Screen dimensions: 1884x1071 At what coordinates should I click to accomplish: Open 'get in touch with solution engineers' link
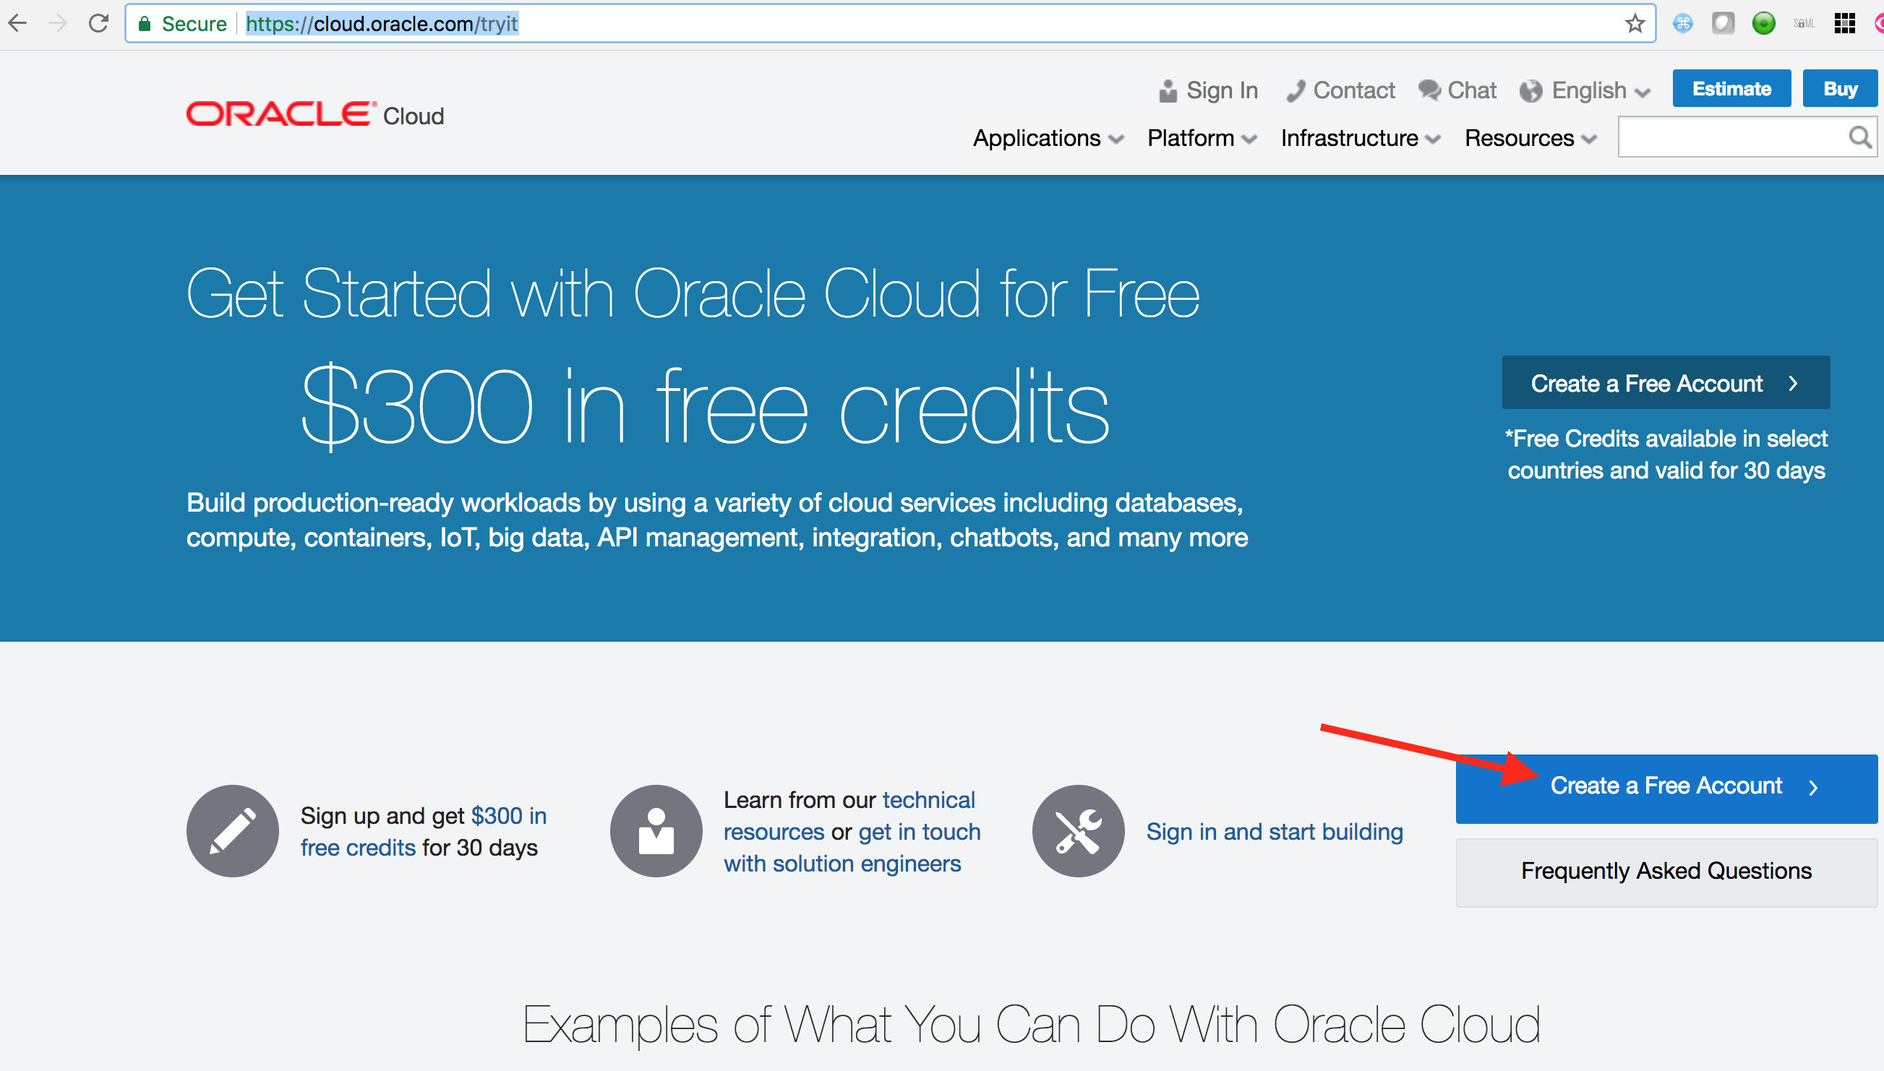click(852, 848)
